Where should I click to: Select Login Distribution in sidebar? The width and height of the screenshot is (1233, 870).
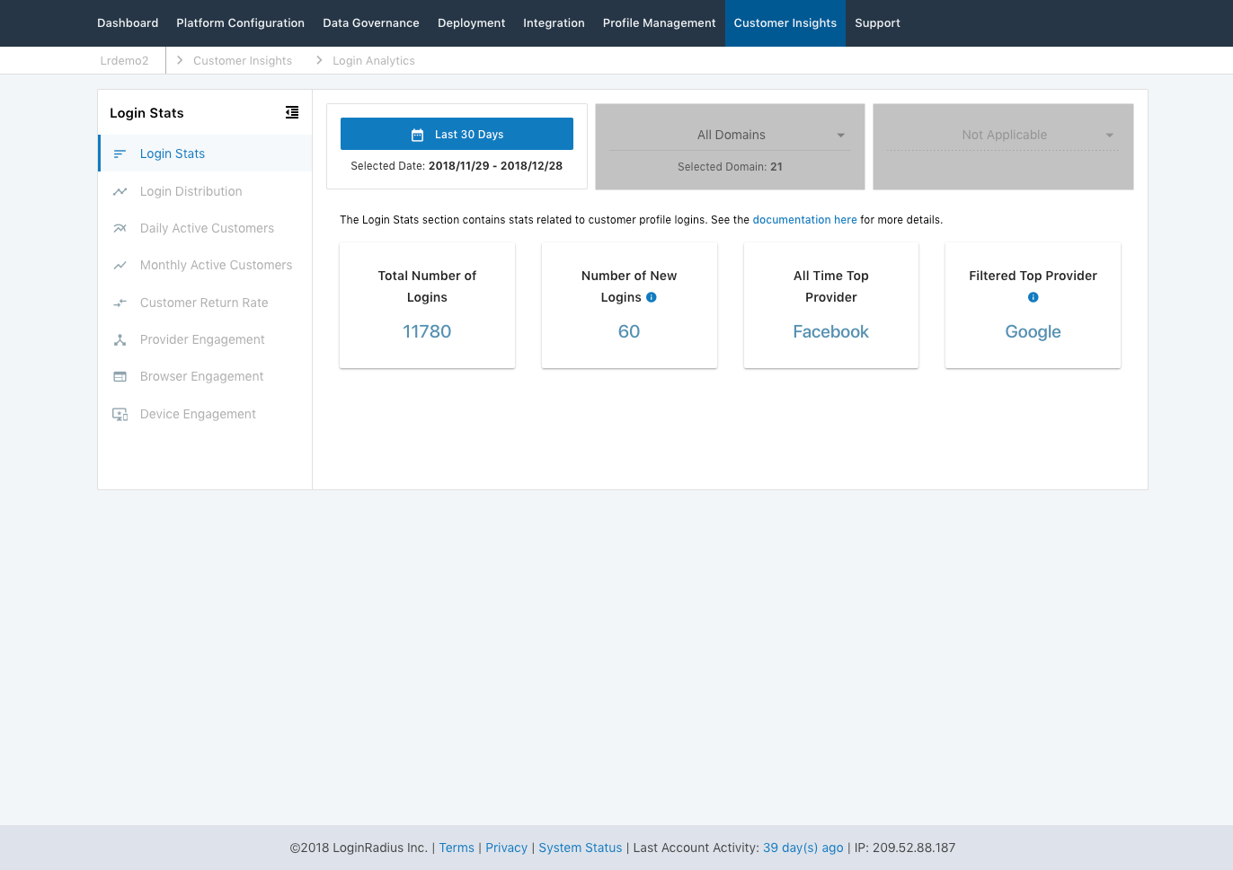pyautogui.click(x=205, y=191)
